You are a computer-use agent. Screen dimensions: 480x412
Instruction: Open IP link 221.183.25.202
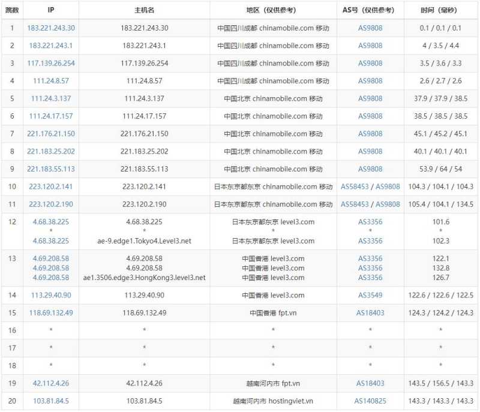pyautogui.click(x=51, y=151)
